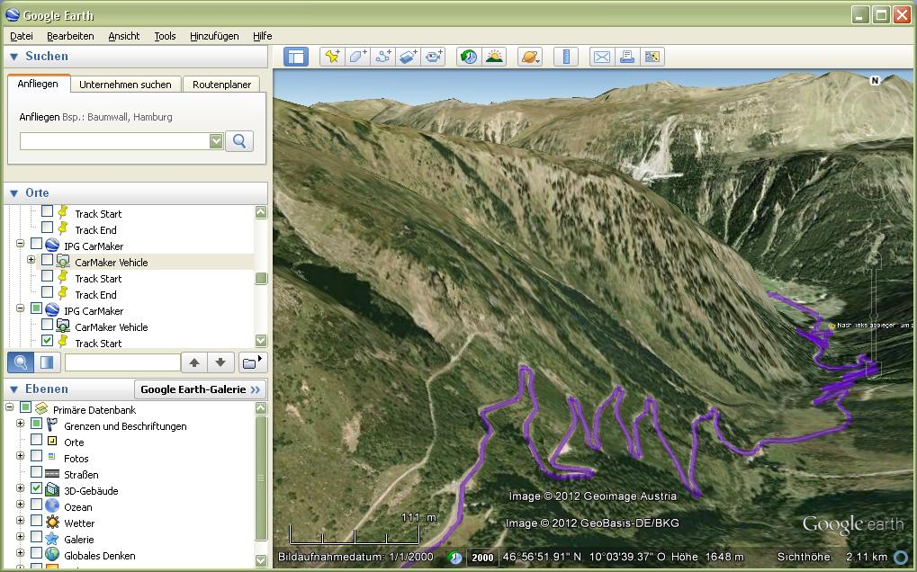Click the Wetter layer sun icon

tap(52, 523)
